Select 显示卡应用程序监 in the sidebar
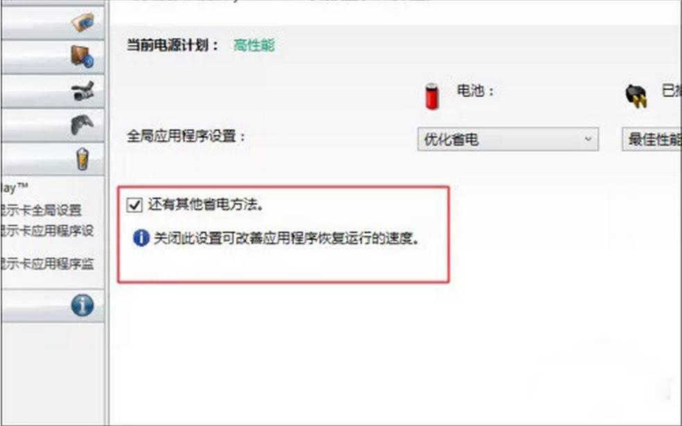The width and height of the screenshot is (682, 426). (47, 263)
